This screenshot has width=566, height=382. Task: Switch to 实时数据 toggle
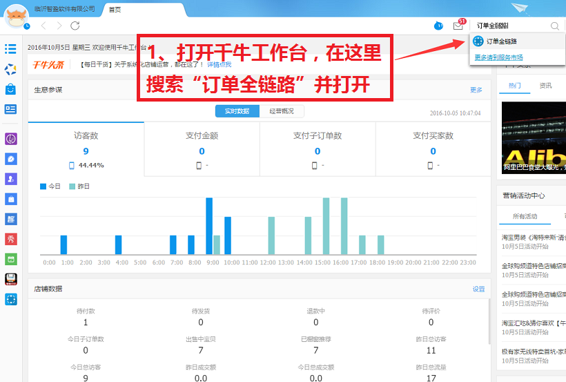[x=237, y=111]
